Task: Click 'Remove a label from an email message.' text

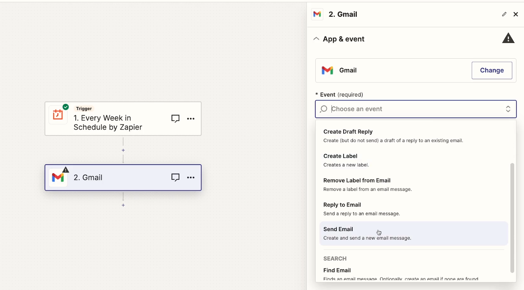Action: [367, 190]
